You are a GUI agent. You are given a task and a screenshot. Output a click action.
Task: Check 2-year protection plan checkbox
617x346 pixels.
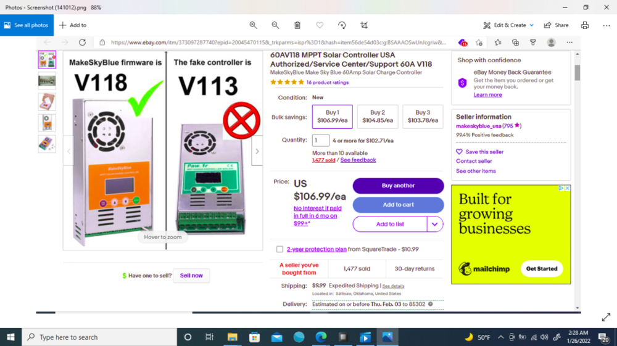[280, 249]
